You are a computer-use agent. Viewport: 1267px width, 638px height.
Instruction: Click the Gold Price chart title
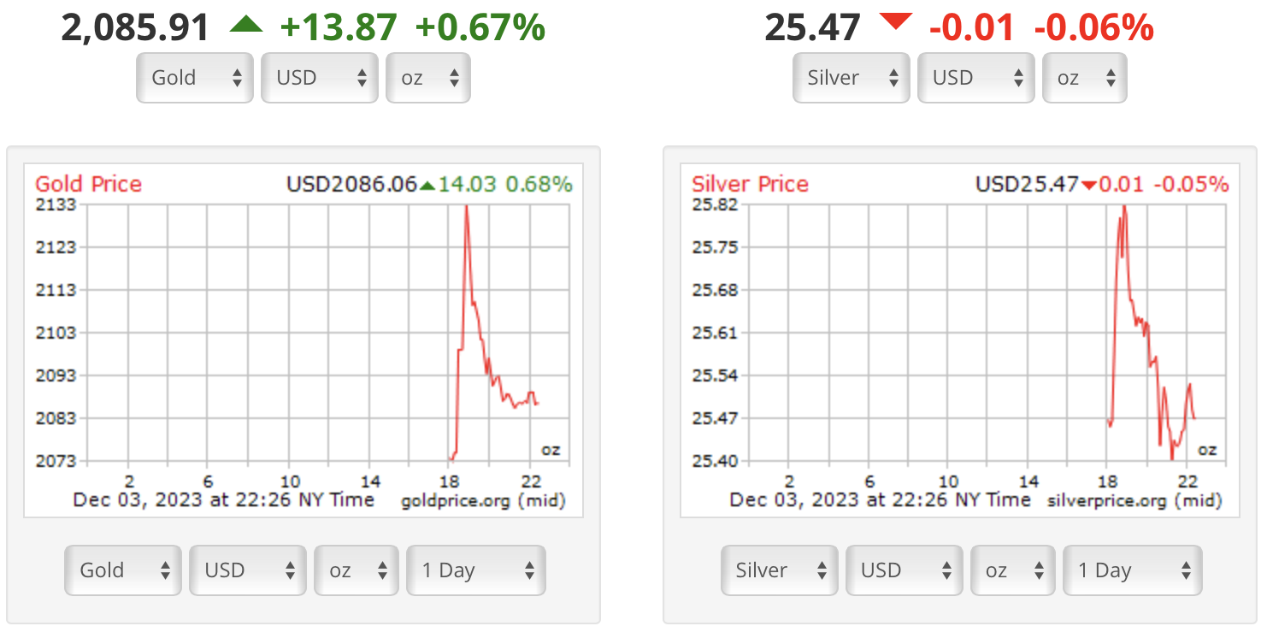click(88, 184)
